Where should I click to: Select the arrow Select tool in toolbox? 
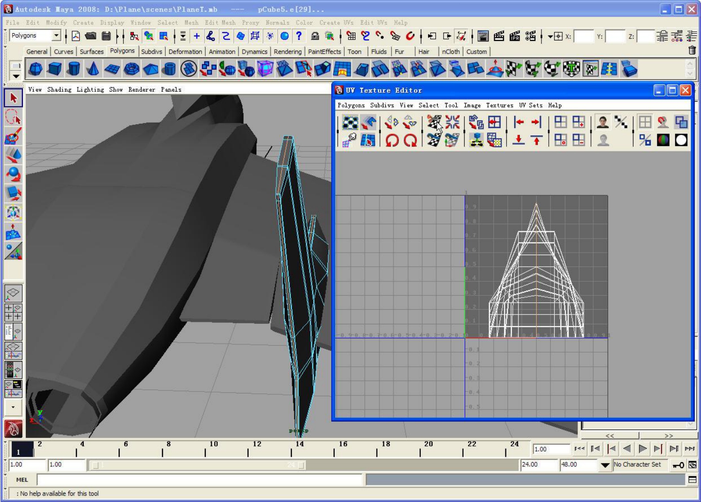coord(13,98)
